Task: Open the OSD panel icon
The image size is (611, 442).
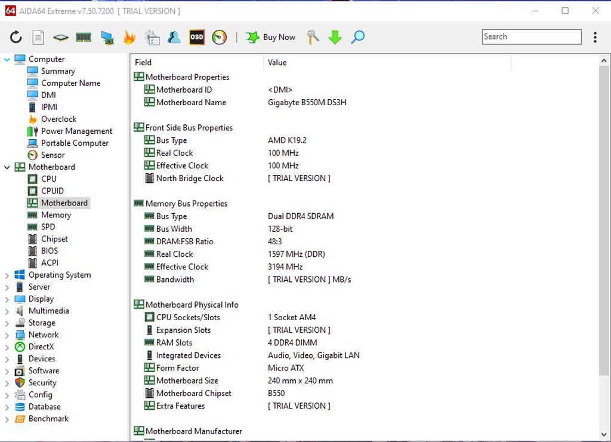Action: pos(197,37)
